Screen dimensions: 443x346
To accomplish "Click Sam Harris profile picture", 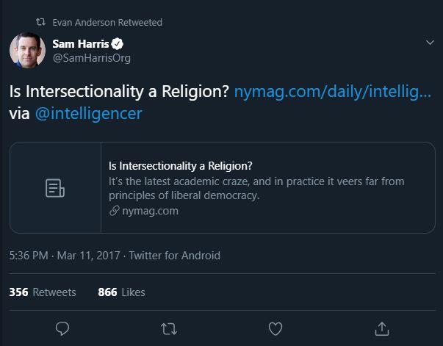I will [28, 51].
